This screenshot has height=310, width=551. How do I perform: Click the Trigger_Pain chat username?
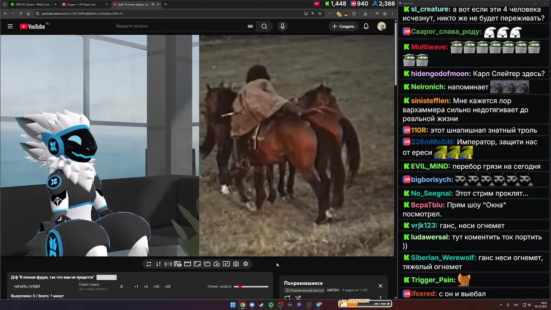click(433, 280)
